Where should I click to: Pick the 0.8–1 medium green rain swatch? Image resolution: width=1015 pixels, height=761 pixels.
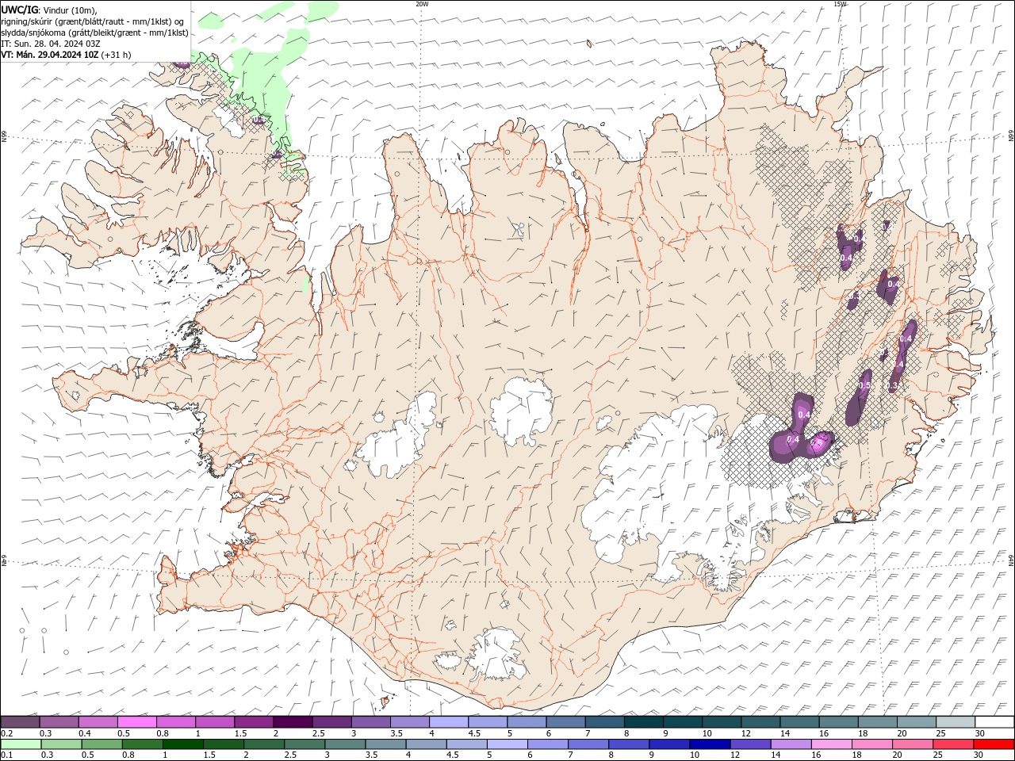click(142, 744)
